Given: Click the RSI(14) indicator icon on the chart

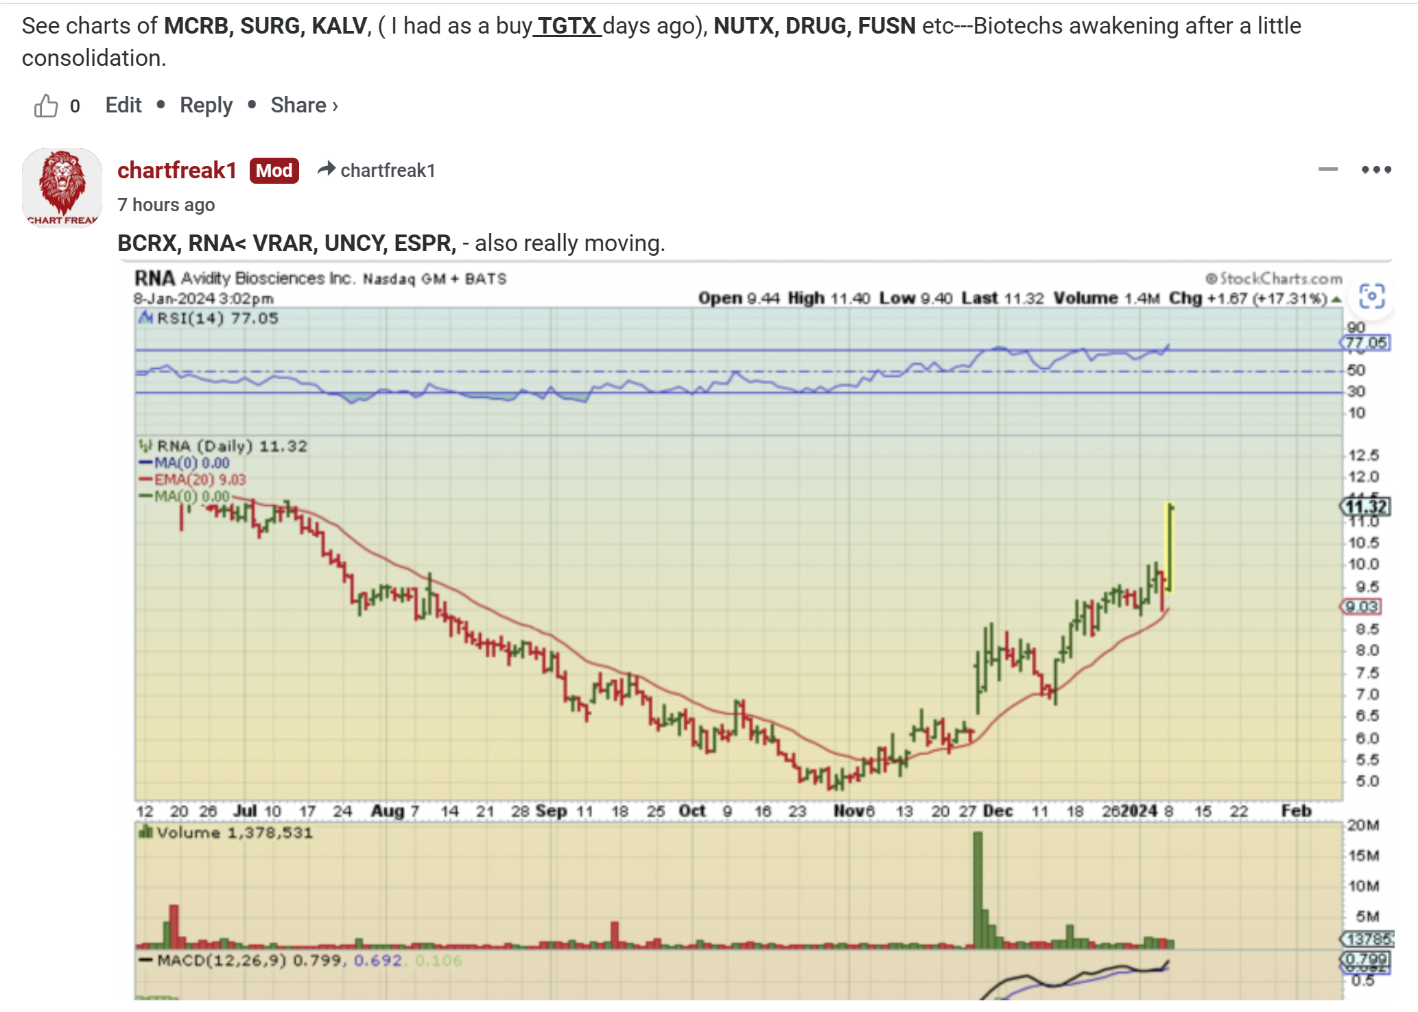Looking at the screenshot, I should point(145,317).
